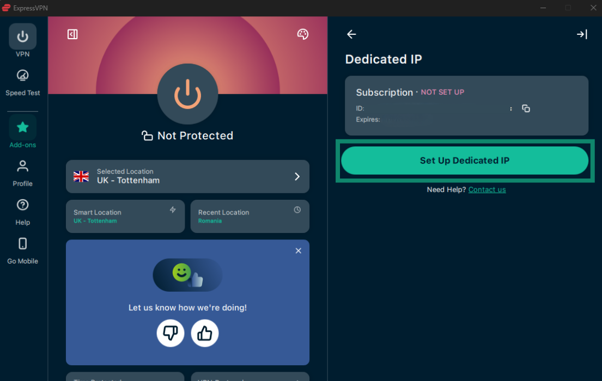Click the thumbs down feedback icon
Image resolution: width=602 pixels, height=381 pixels.
[171, 333]
